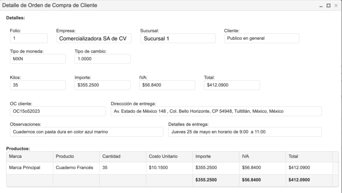
Task: Click the OC cliente field
Action: [x=58, y=111]
